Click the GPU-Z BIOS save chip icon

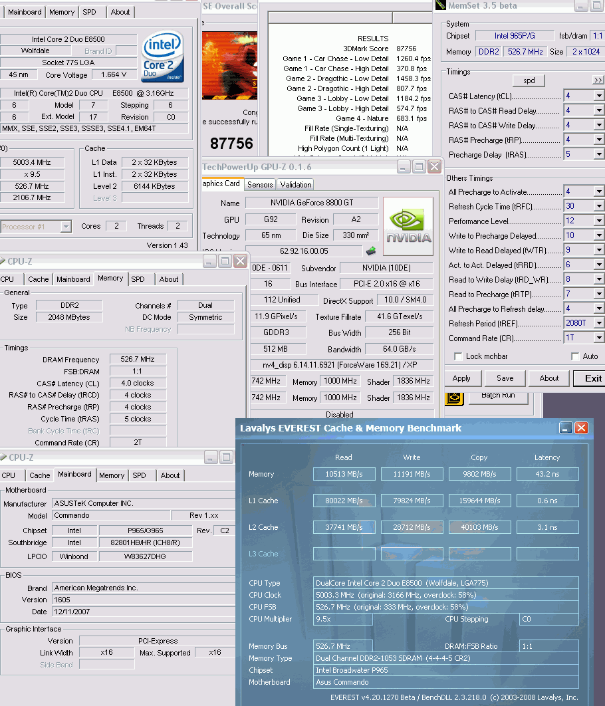click(371, 251)
